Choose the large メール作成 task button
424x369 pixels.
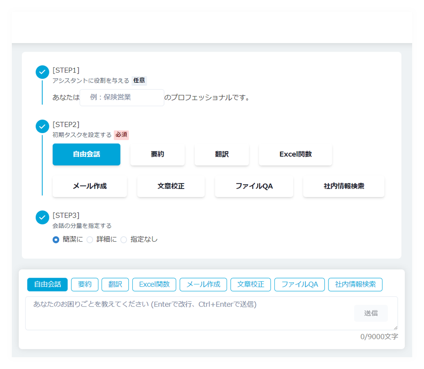click(90, 186)
